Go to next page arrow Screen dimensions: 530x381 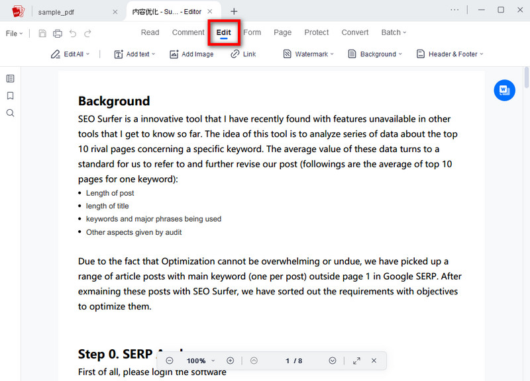333,360
